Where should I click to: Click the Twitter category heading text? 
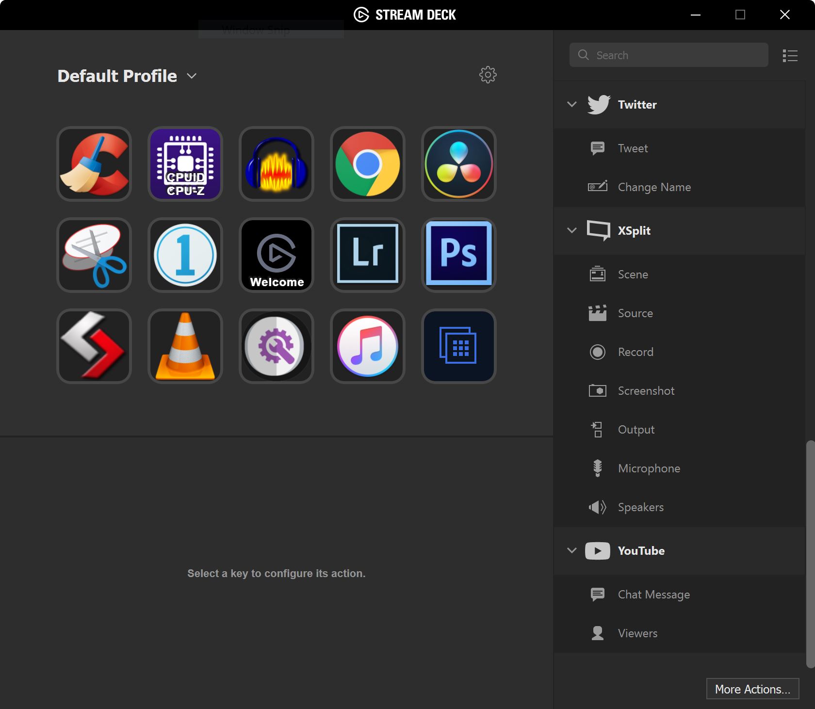pos(637,105)
